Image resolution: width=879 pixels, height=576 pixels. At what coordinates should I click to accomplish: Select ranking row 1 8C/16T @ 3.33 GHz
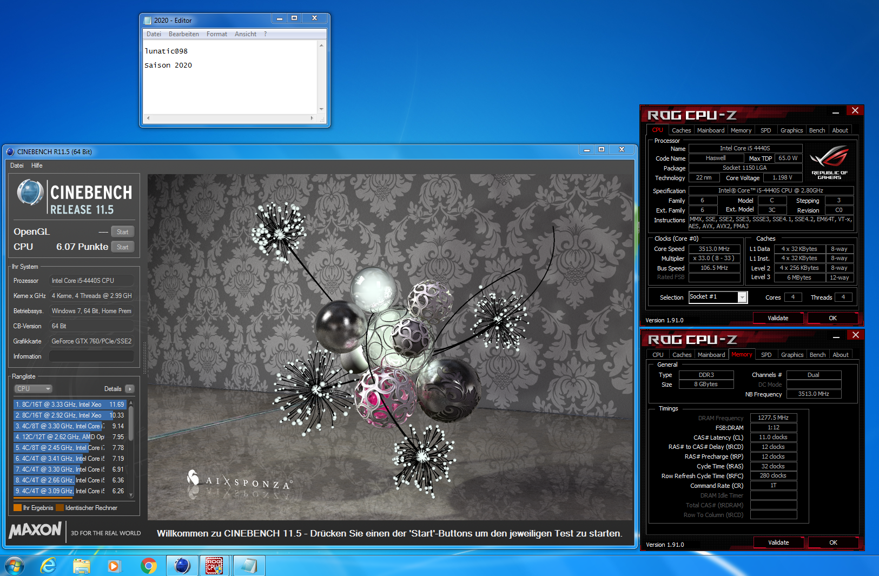(70, 405)
